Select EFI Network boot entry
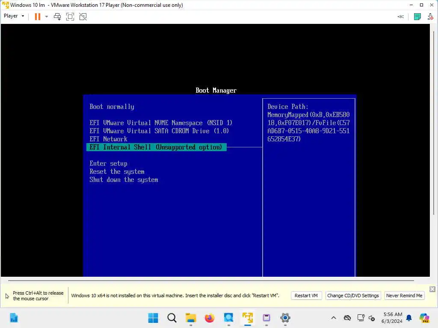 (108, 139)
